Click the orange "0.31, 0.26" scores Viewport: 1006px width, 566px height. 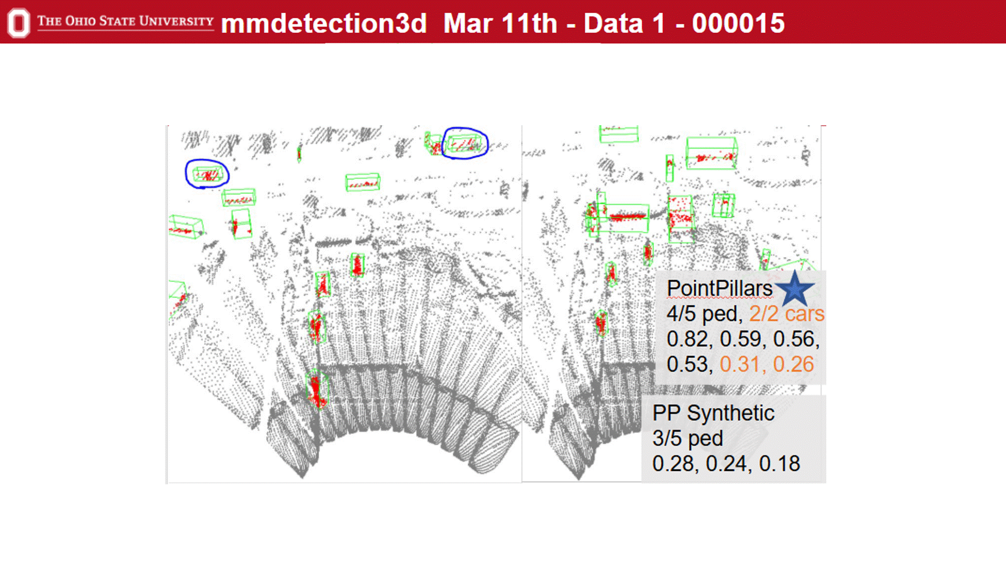point(767,364)
